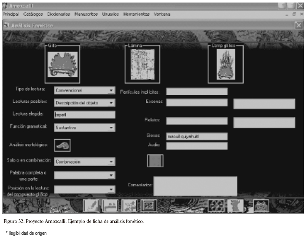Click the first bottom toolbar icon with pen
The image size is (306, 239).
[x=91, y=205]
